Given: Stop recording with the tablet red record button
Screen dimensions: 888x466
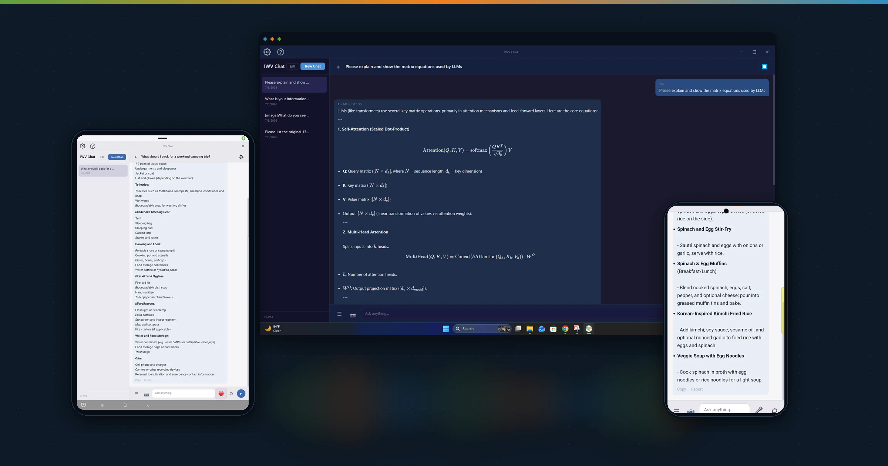Looking at the screenshot, I should pos(221,394).
